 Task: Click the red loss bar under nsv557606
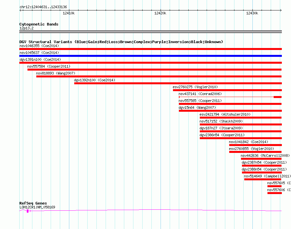pyautogui.click(x=275, y=193)
